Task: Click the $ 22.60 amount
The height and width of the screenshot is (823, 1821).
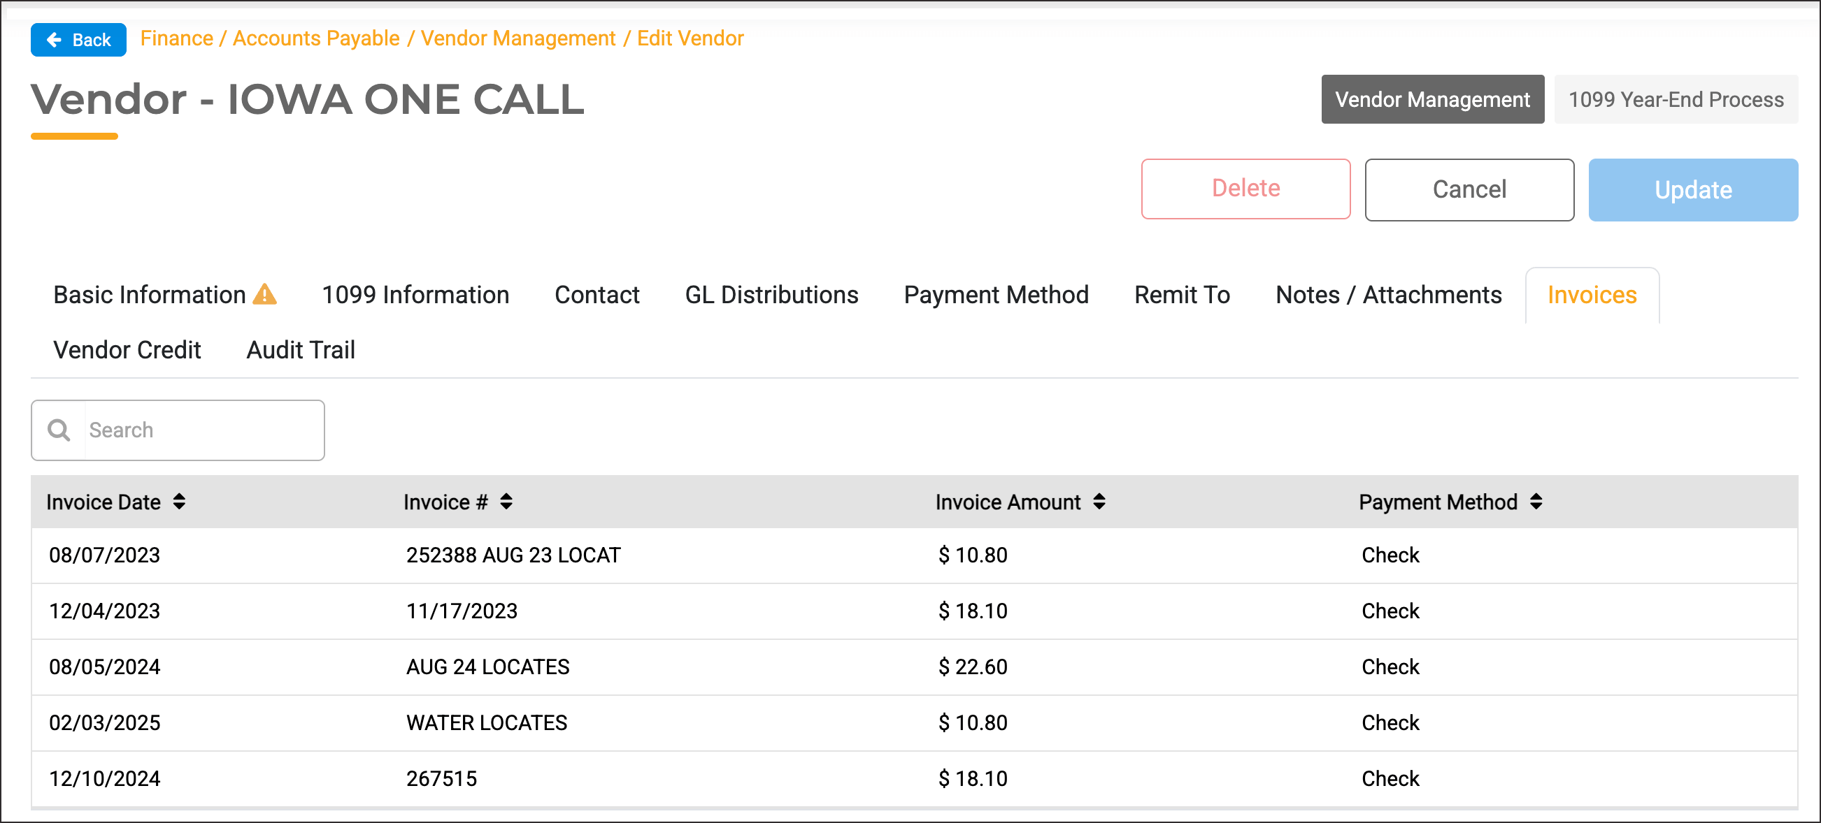Action: tap(973, 667)
